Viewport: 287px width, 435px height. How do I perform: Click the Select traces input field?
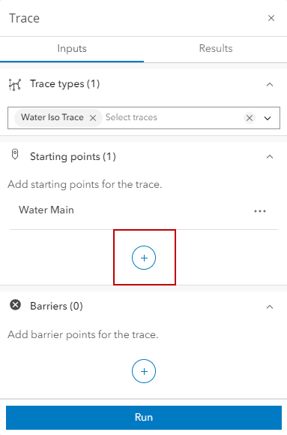[x=173, y=118]
